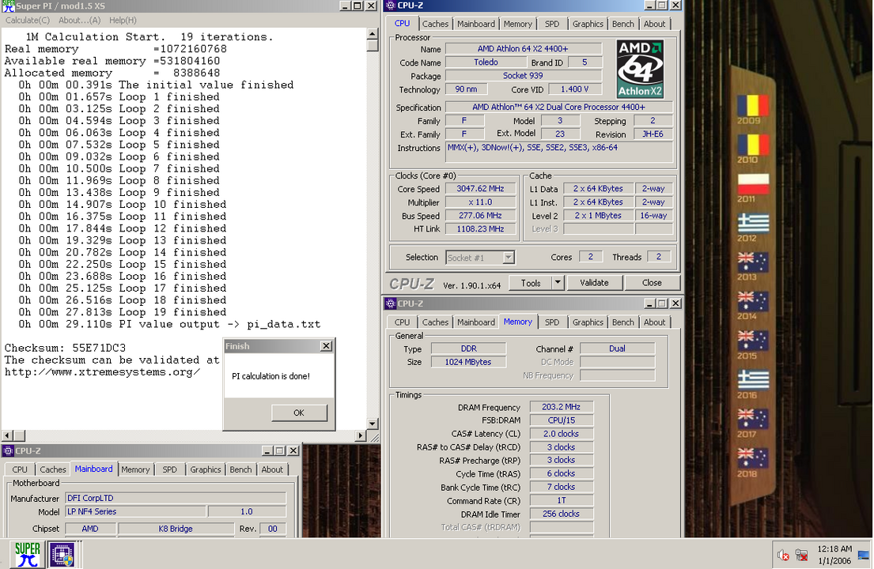Click the Mainboard CPU-Z window title icon
Image resolution: width=874 pixels, height=569 pixels.
tap(8, 451)
